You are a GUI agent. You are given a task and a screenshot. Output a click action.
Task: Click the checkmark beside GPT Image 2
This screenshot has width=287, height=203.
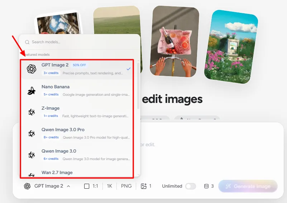coord(129,69)
